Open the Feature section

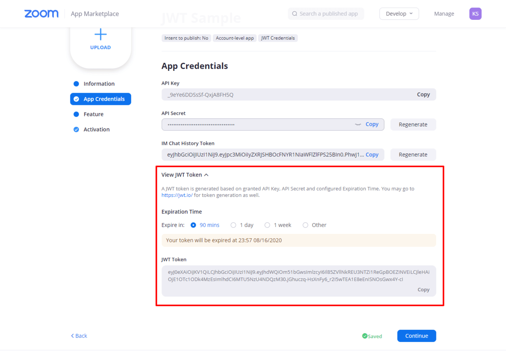pyautogui.click(x=94, y=114)
